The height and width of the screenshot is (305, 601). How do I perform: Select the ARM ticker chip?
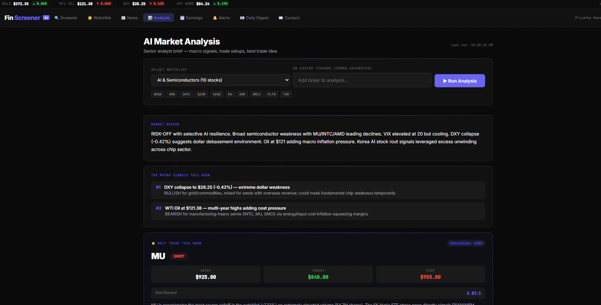[x=242, y=94]
